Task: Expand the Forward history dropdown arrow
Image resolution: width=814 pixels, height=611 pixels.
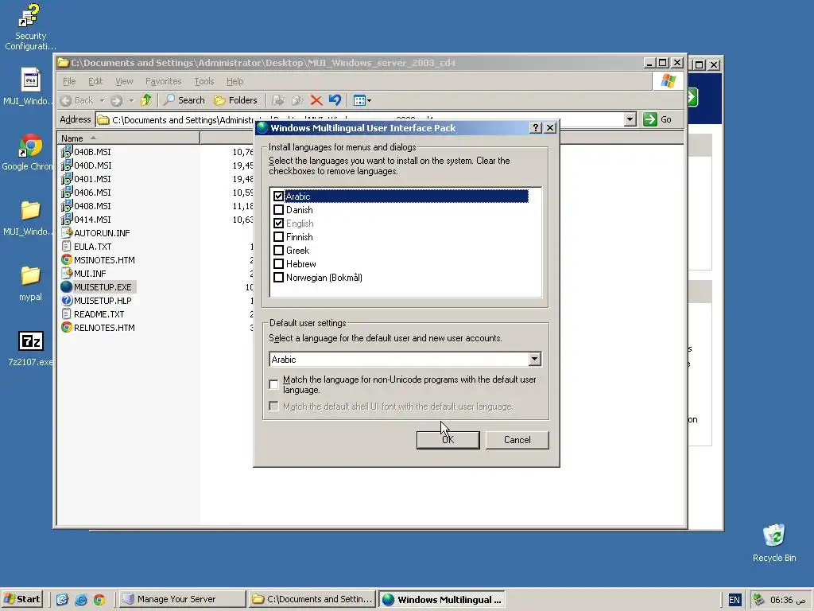Action: click(131, 100)
